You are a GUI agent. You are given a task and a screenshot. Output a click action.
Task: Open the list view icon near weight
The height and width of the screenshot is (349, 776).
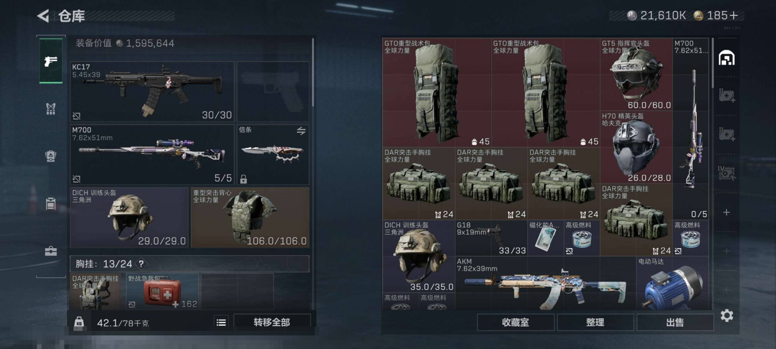click(221, 322)
